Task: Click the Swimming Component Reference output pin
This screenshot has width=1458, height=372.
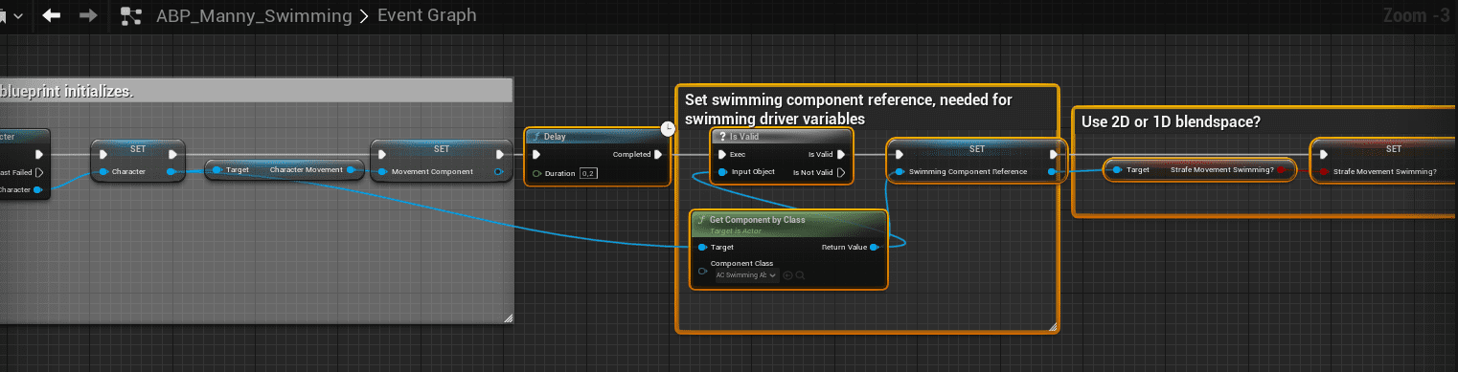Action: pos(1051,172)
